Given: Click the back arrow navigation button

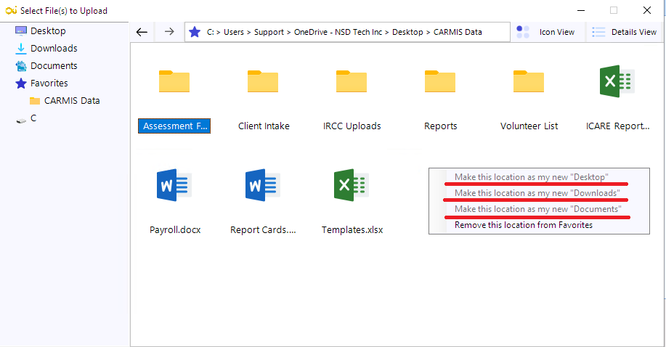Looking at the screenshot, I should (142, 32).
